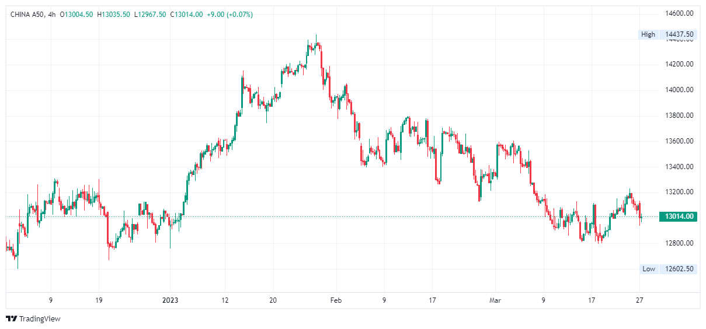
Task: Click the +9.00 (+0.07%) change value
Action: 230,14
